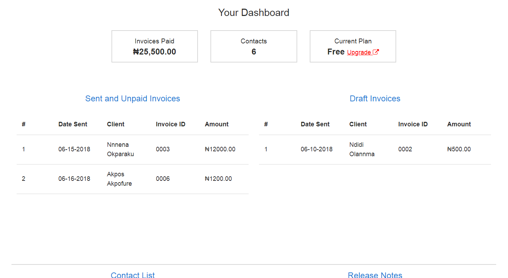Click the Date Sent header in unpaid table
508x278 pixels.
pyautogui.click(x=73, y=124)
